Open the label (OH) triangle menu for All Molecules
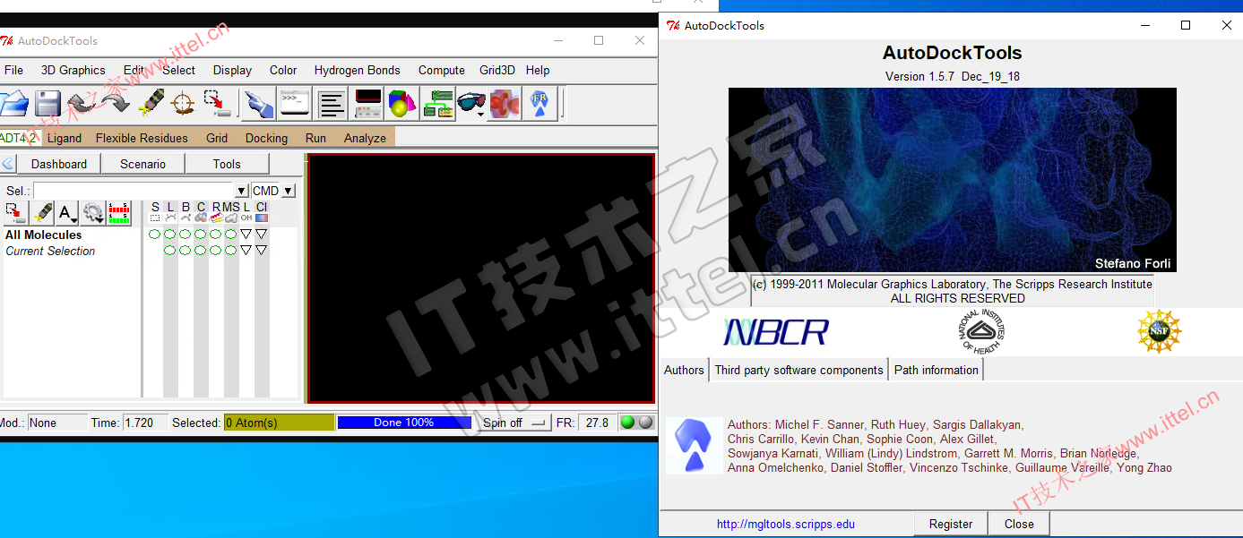1243x538 pixels. (x=246, y=235)
